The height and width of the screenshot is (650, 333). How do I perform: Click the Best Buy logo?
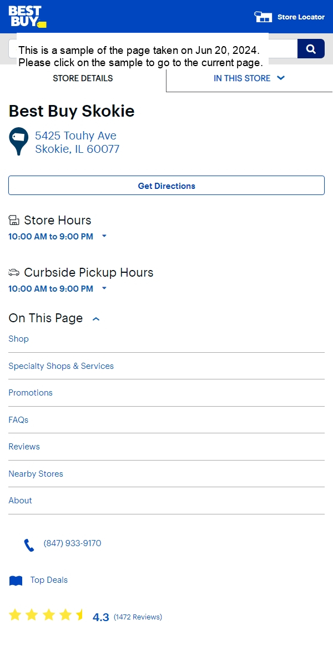pos(27,17)
